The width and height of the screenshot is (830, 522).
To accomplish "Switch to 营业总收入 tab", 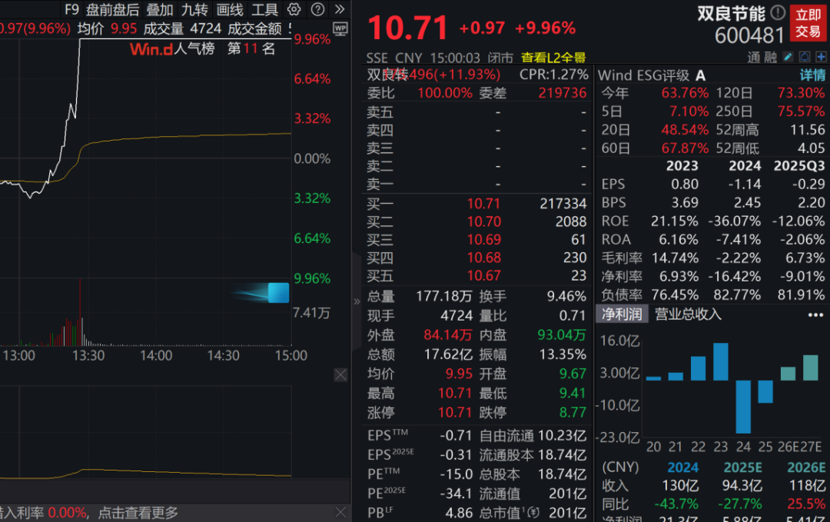I will (x=688, y=314).
